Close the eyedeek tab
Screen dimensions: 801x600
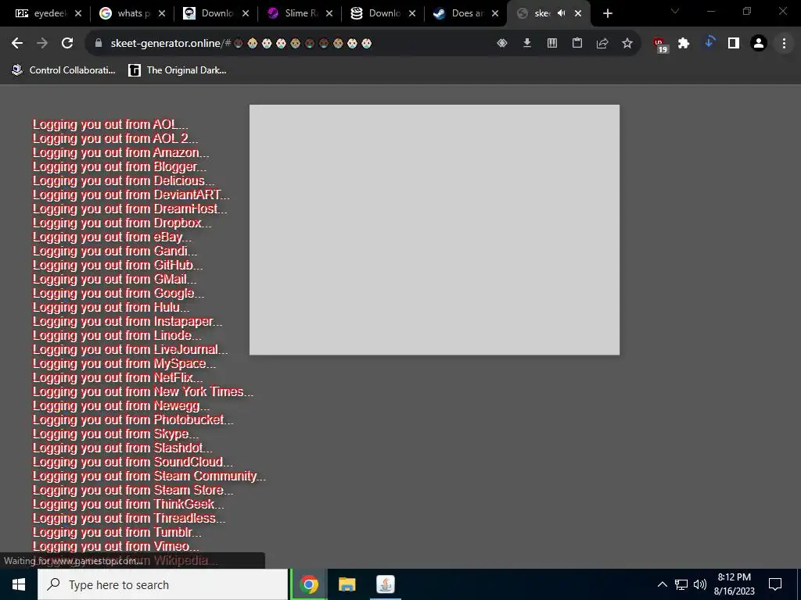pyautogui.click(x=78, y=13)
